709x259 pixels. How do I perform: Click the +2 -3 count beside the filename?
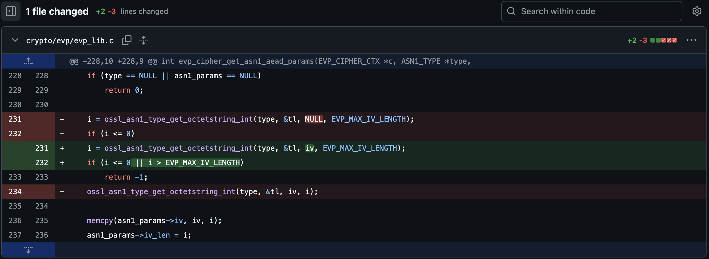(637, 40)
